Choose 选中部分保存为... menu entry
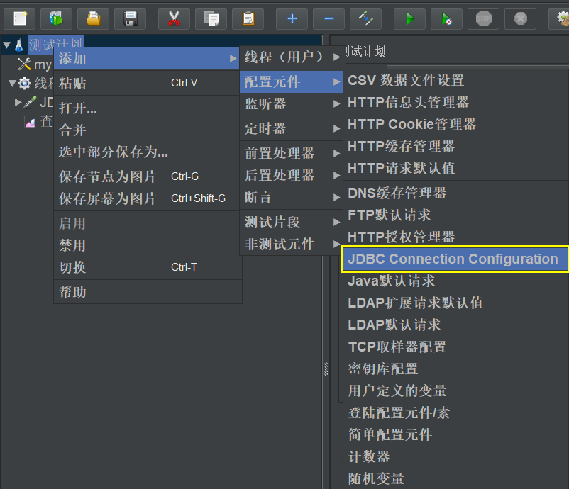The height and width of the screenshot is (489, 569). coord(148,152)
